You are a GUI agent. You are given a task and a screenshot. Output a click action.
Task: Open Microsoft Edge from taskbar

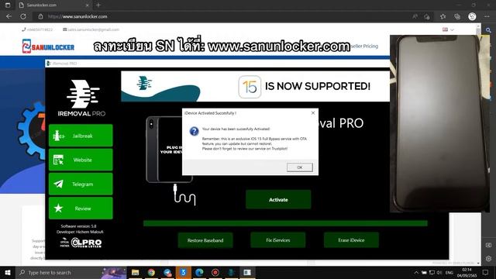pos(199,272)
